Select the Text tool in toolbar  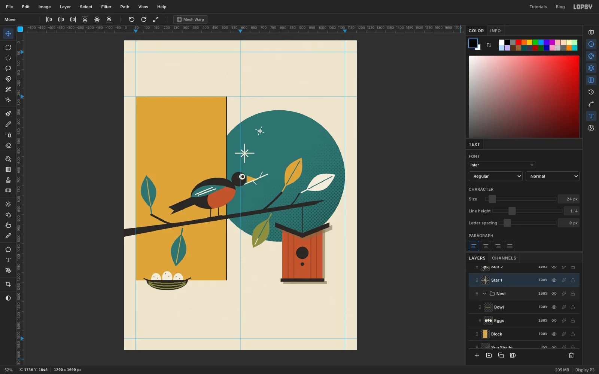click(x=8, y=260)
